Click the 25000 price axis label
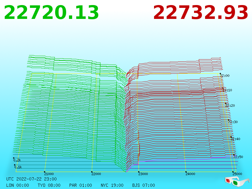The height and width of the screenshot is (189, 252). point(237,174)
